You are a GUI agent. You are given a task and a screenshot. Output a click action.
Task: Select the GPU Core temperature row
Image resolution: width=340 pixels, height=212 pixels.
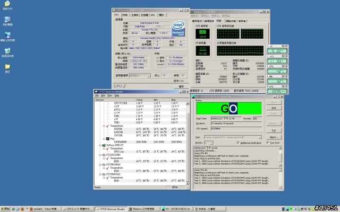140,152
